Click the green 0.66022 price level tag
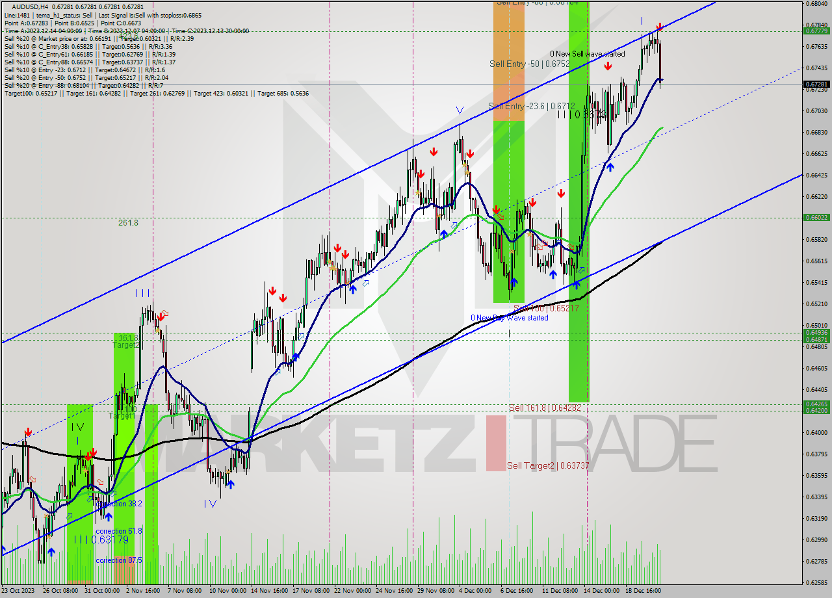The image size is (832, 598). pyautogui.click(x=816, y=218)
